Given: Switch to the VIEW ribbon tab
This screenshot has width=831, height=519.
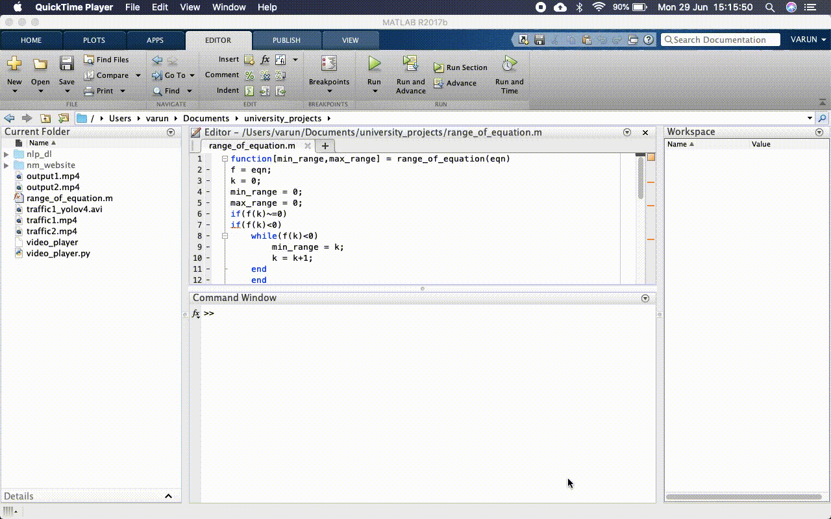Looking at the screenshot, I should pos(351,40).
